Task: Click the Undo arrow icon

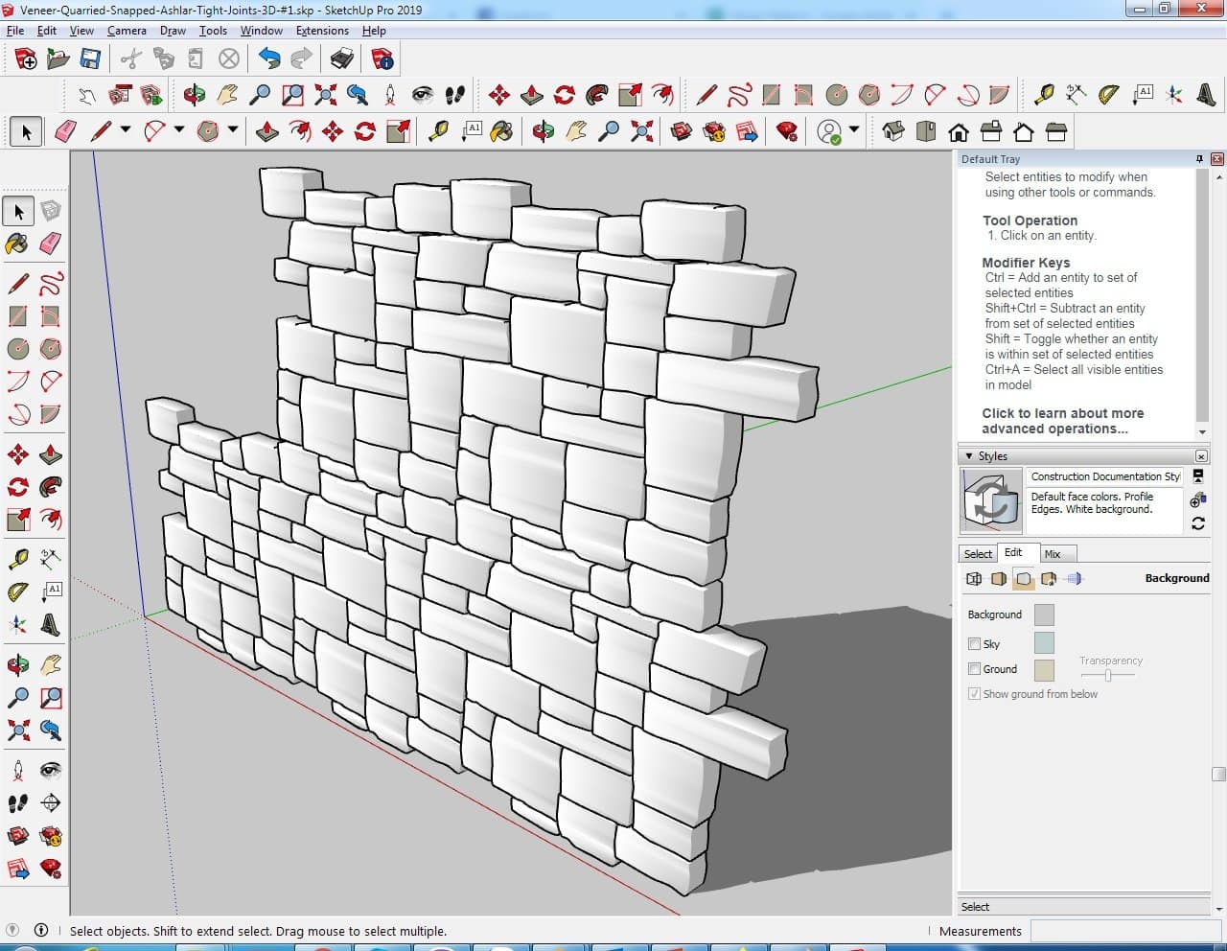Action: tap(269, 59)
